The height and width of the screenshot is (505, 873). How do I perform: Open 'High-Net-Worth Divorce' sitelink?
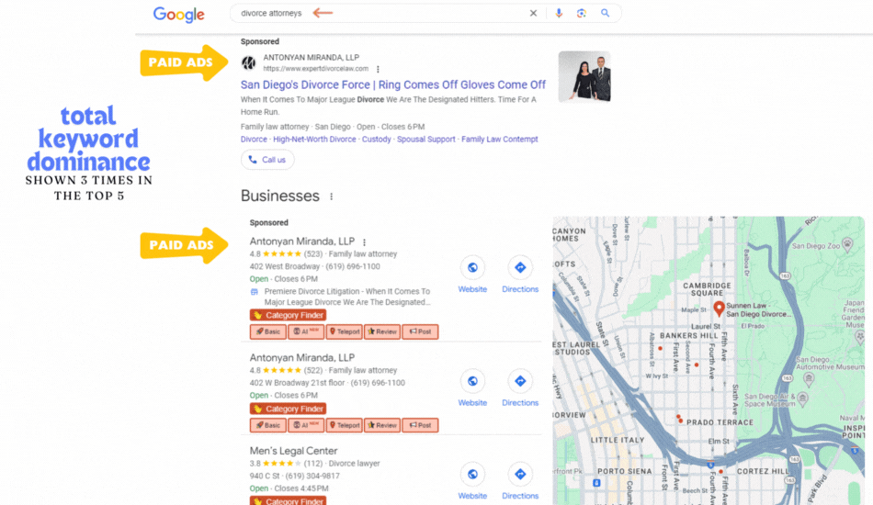[314, 139]
